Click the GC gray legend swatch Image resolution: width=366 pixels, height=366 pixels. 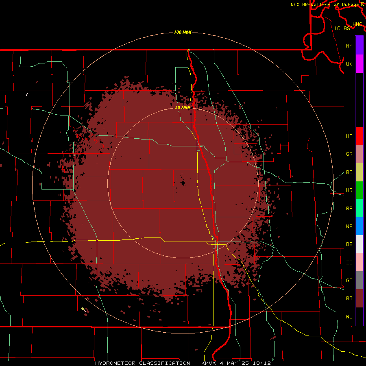(x=359, y=280)
